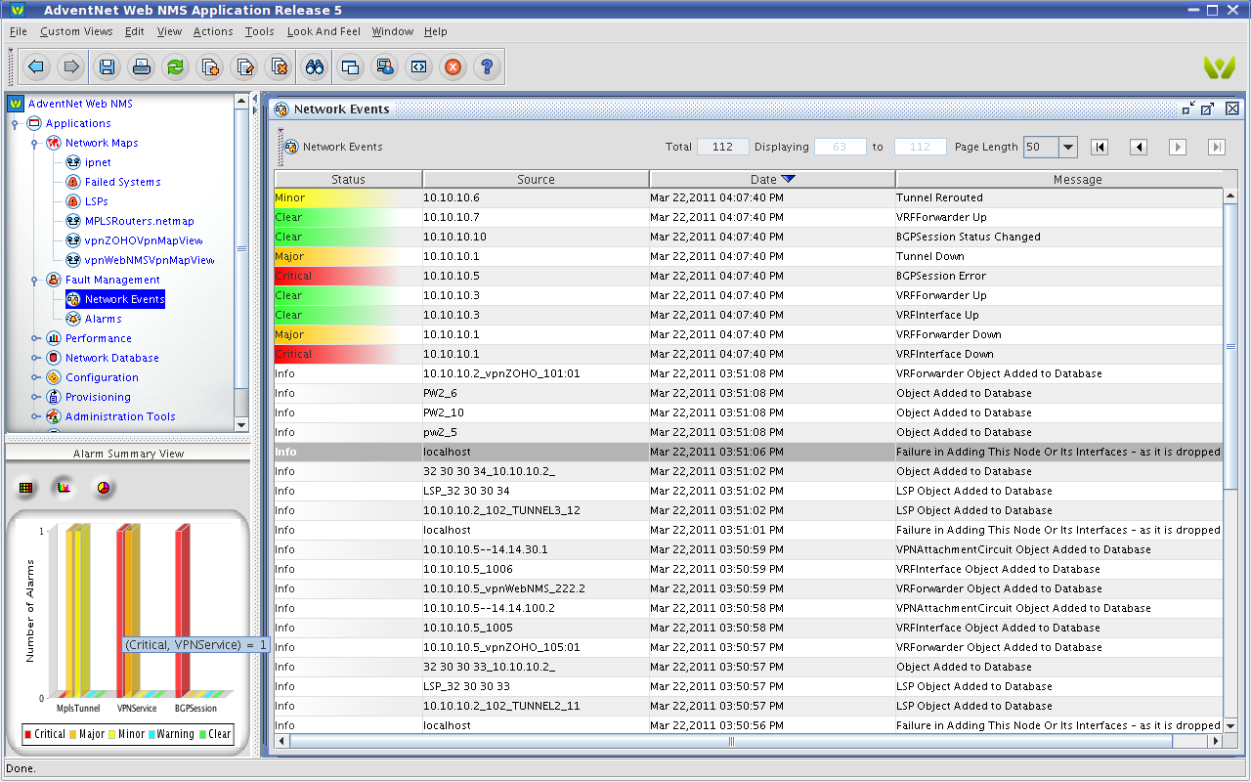The height and width of the screenshot is (782, 1251).
Task: Select LSPs in the tree
Action: coord(96,201)
